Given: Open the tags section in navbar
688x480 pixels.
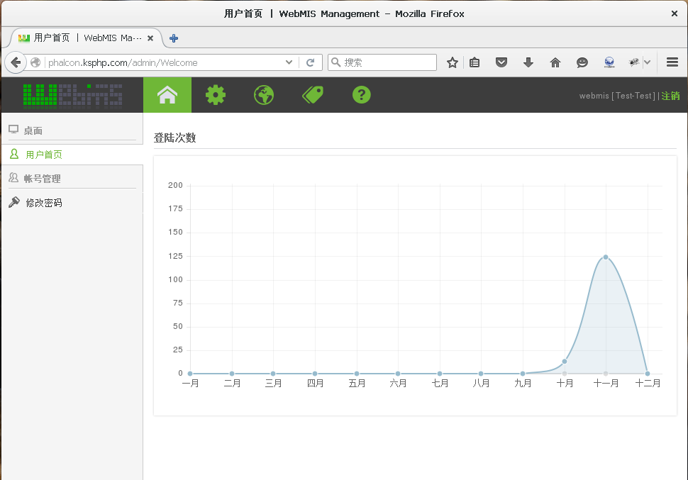Looking at the screenshot, I should [312, 95].
